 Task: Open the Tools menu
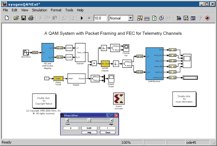pyautogui.click(x=69, y=10)
